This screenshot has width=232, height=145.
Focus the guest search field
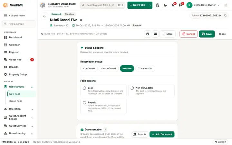(x=102, y=5)
